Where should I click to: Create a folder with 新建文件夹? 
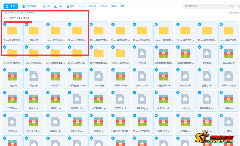tap(29, 6)
